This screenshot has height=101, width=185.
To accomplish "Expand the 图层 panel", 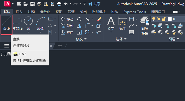I will point(174,39).
